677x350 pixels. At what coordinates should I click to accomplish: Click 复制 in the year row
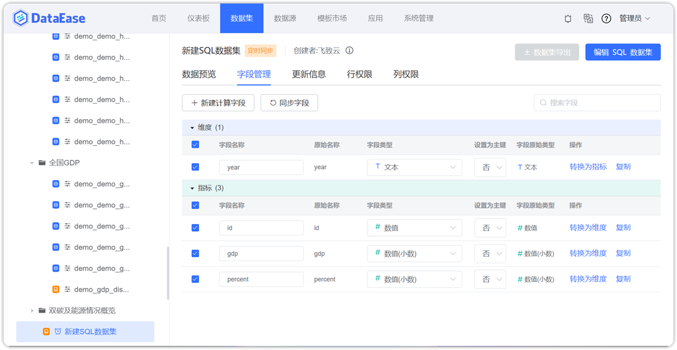623,167
